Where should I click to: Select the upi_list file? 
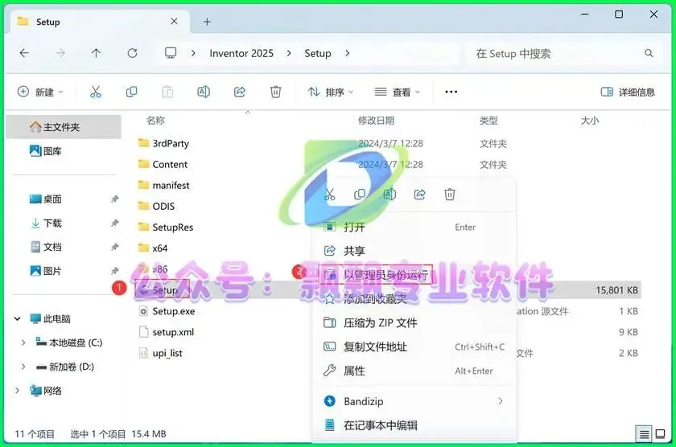point(160,353)
